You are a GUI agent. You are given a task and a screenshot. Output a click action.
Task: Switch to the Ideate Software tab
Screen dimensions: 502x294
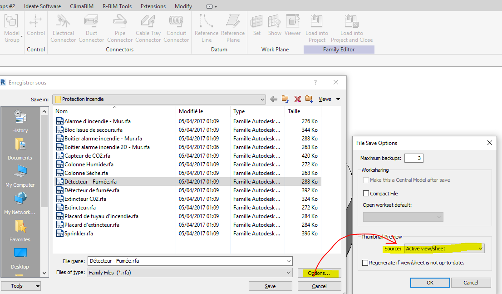[42, 6]
